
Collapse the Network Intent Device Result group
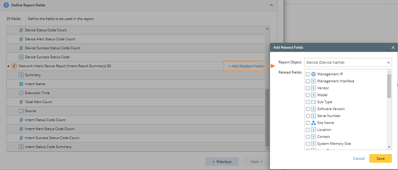(x=9, y=66)
